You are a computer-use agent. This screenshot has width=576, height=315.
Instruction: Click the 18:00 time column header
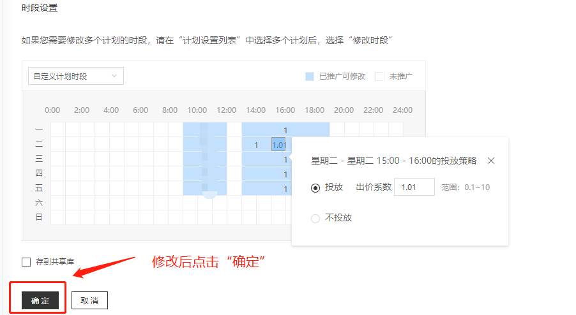(314, 110)
